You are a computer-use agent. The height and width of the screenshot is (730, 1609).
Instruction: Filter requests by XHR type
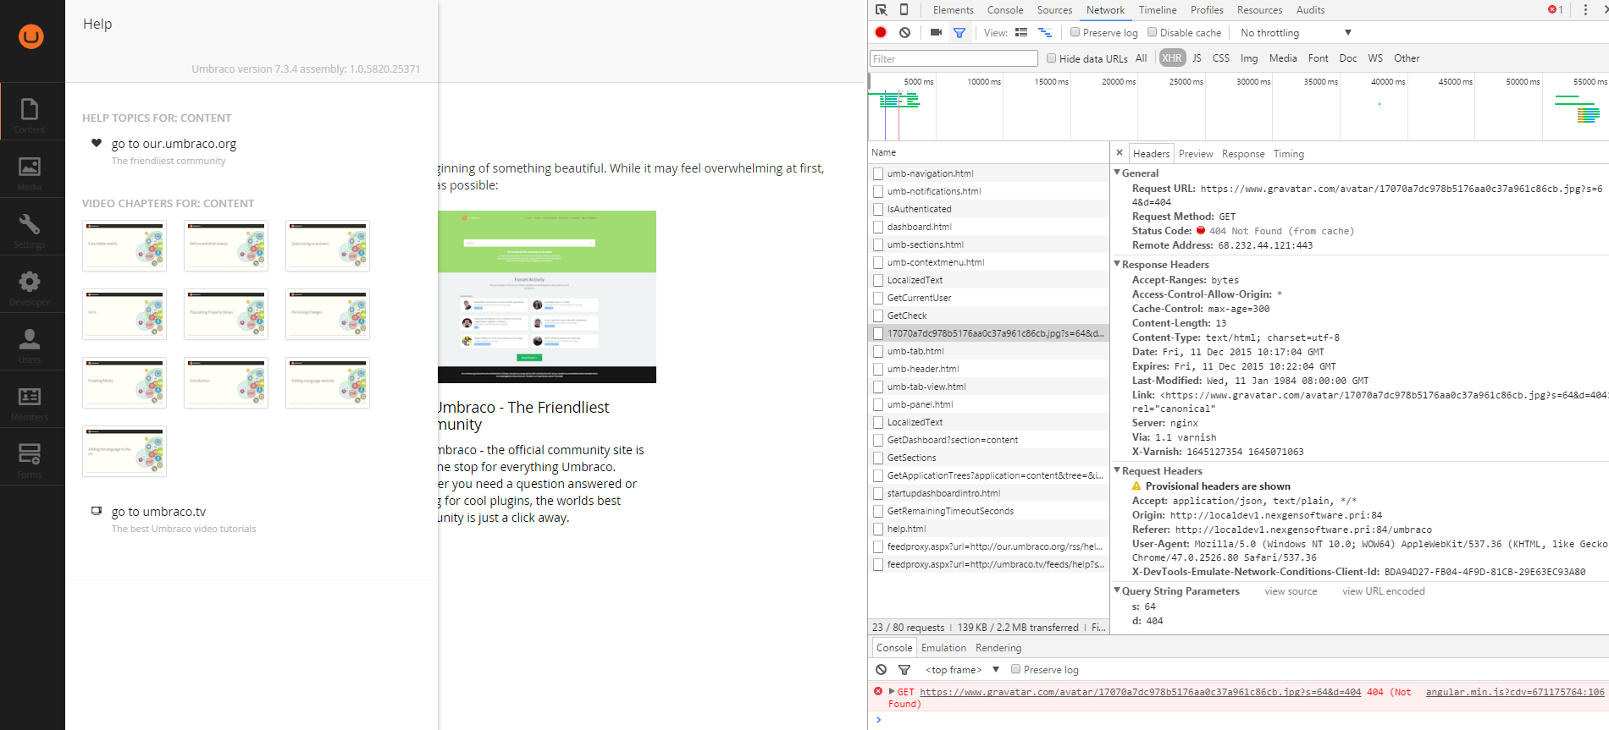point(1172,58)
